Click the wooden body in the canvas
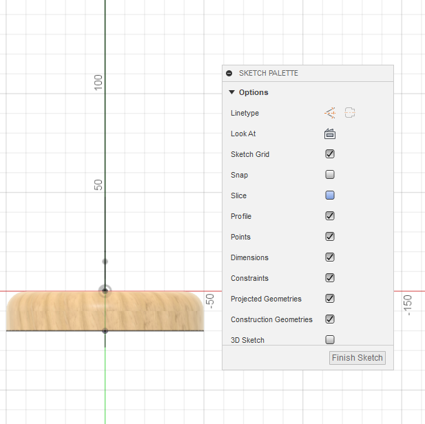The width and height of the screenshot is (425, 424). point(55,311)
